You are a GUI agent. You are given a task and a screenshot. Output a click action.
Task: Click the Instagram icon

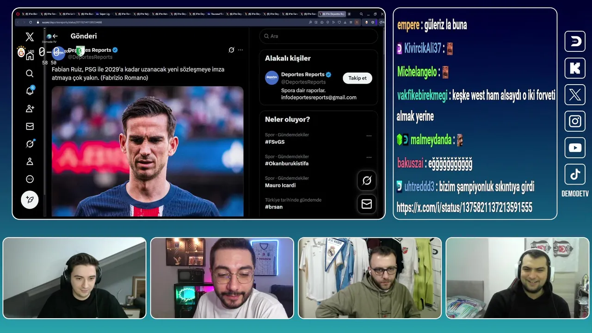575,121
